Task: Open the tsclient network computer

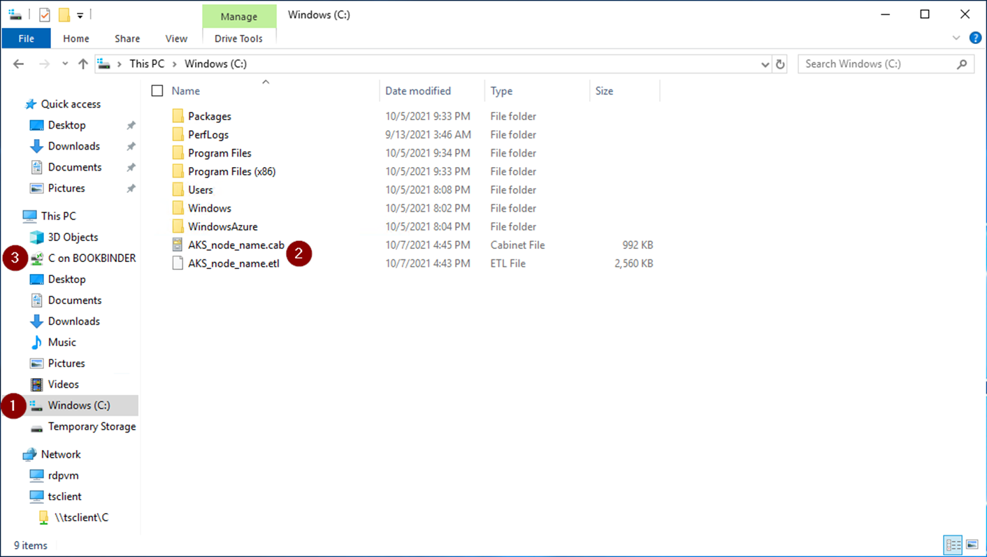Action: (64, 496)
